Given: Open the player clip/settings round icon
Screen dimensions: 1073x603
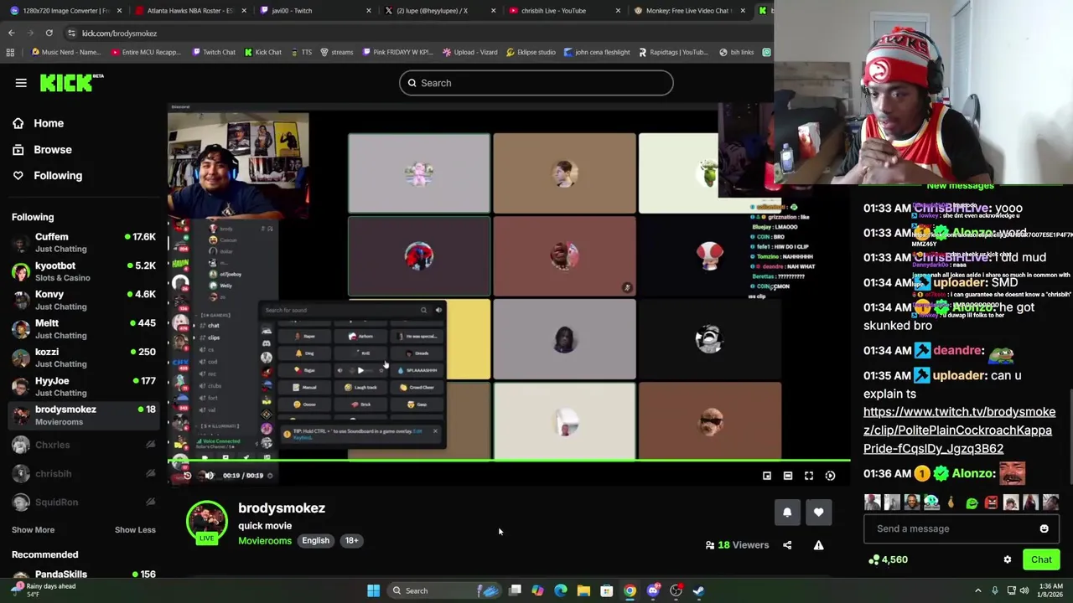Looking at the screenshot, I should coord(830,475).
